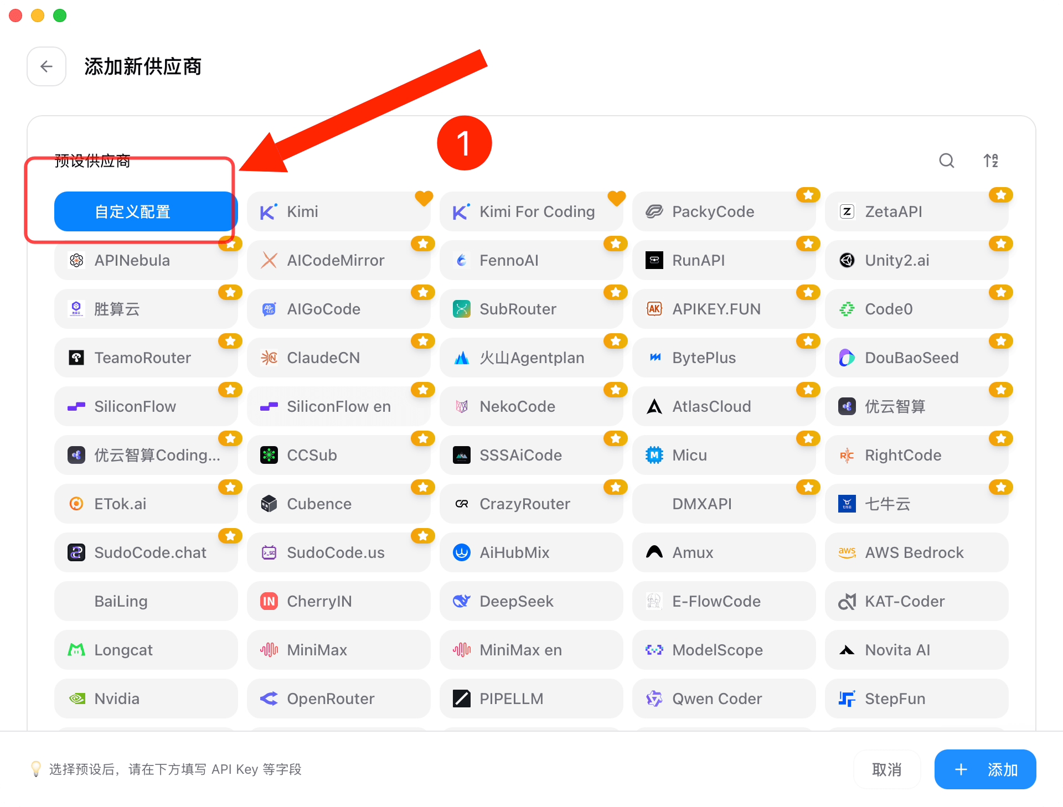Pick the Amux preset

724,552
